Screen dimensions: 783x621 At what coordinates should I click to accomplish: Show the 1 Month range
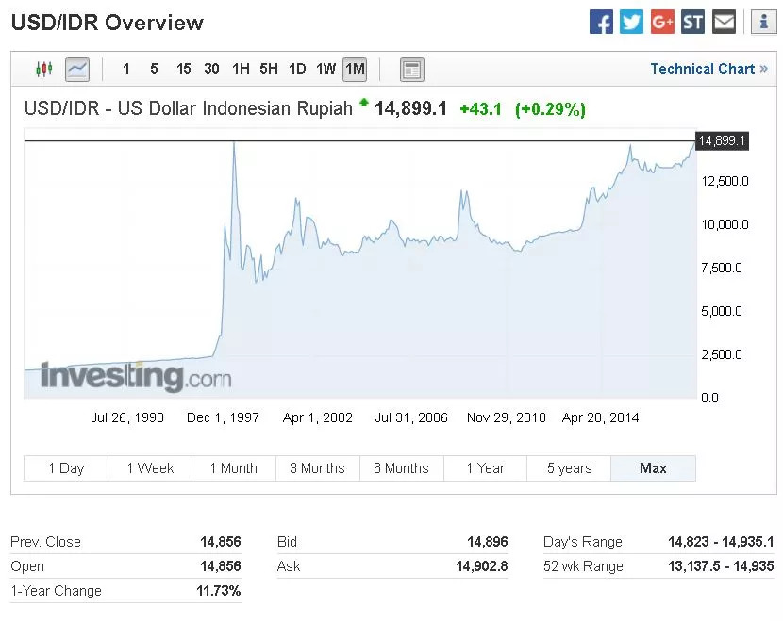[x=234, y=468]
